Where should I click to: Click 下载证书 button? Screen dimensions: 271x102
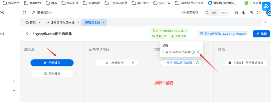click(178, 36)
